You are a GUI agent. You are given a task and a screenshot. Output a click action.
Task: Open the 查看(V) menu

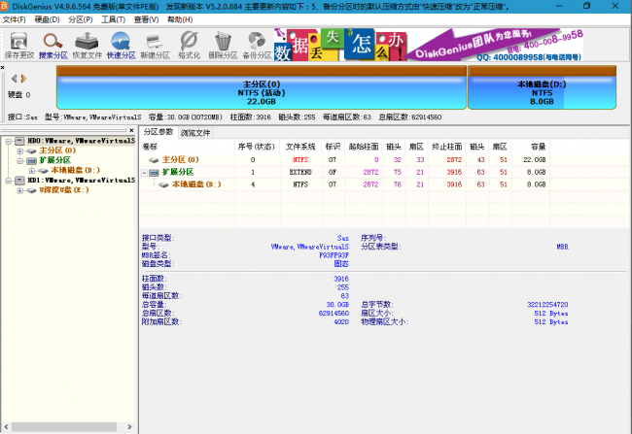pos(146,19)
